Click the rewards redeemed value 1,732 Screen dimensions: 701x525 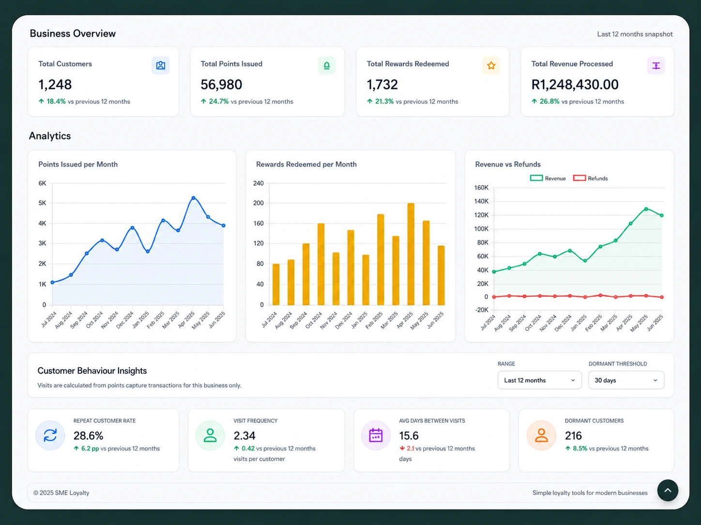tap(382, 85)
